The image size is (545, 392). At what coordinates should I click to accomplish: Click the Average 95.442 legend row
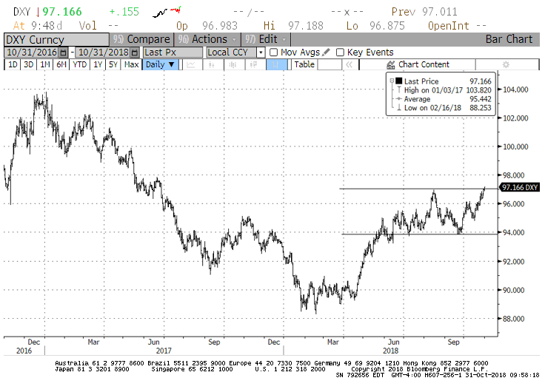coord(444,99)
